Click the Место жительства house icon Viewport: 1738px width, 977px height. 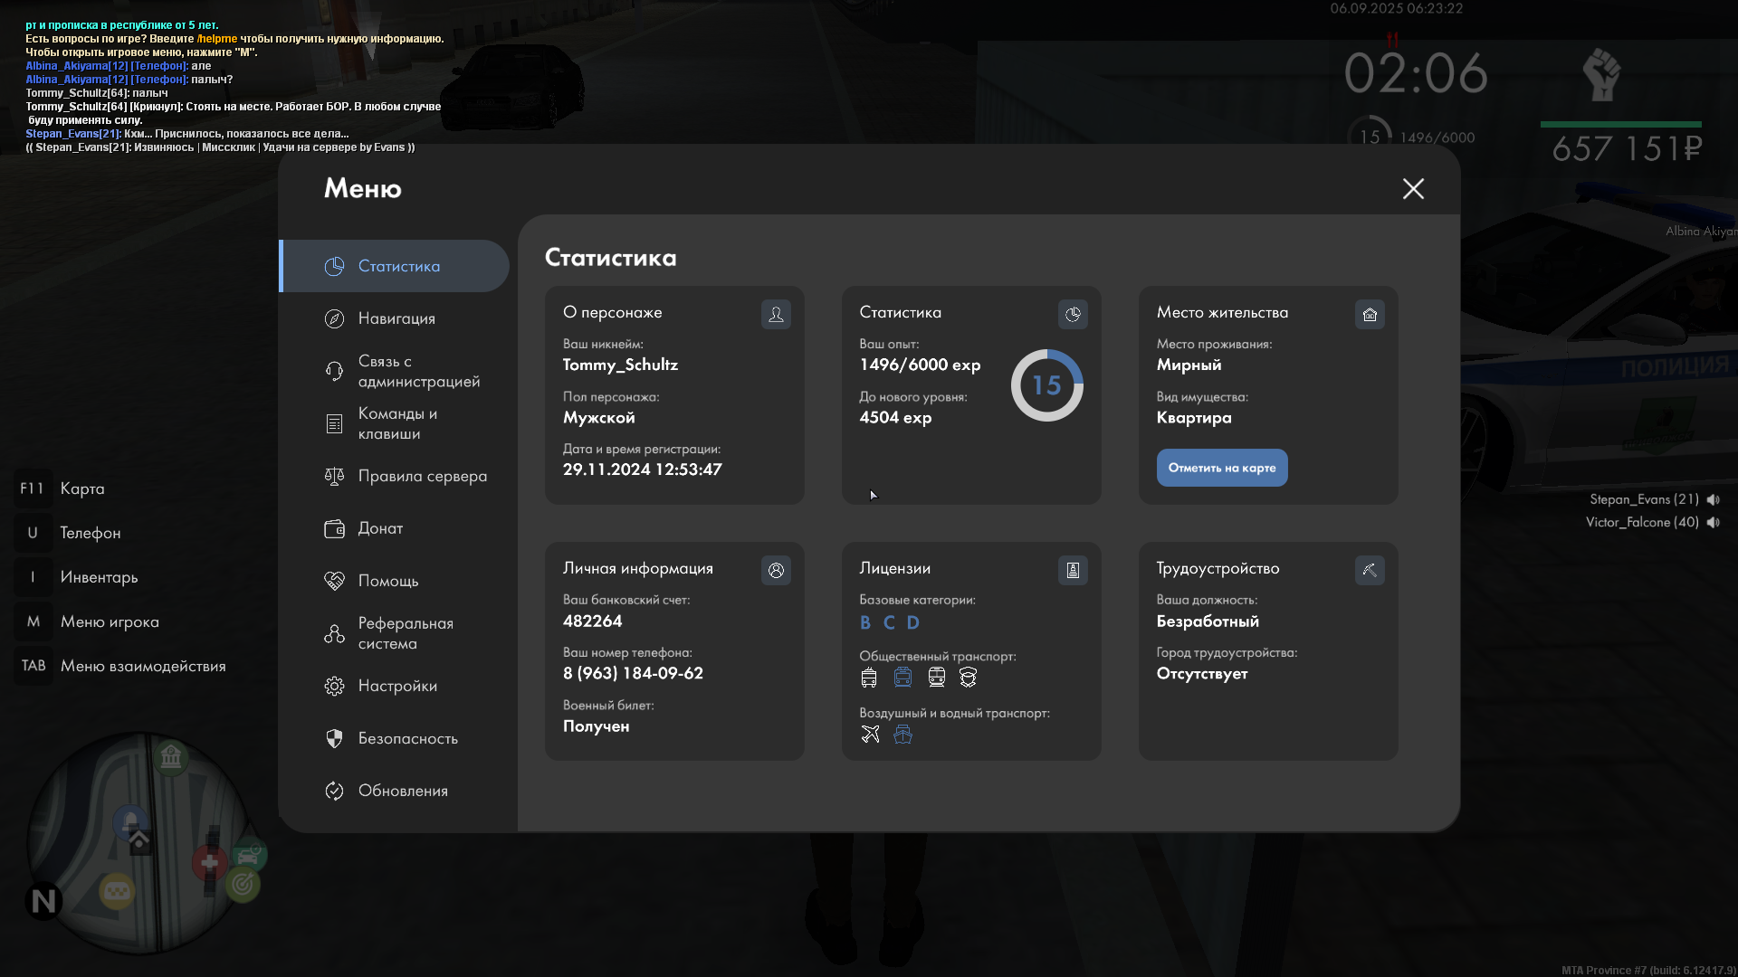tap(1370, 314)
